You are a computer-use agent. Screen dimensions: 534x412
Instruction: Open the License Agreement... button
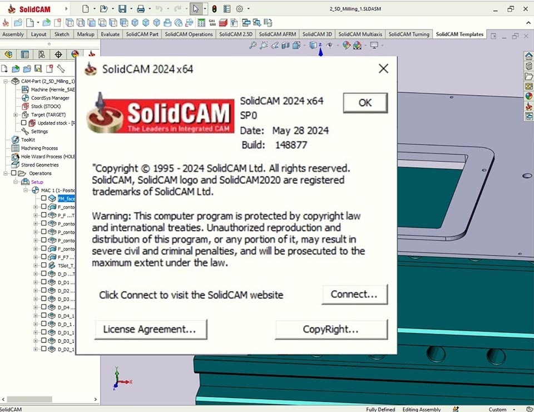[x=150, y=329]
